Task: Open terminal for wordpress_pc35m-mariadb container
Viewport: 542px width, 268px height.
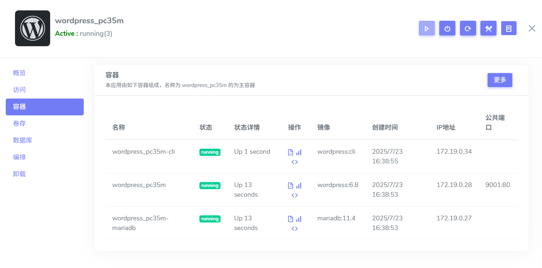Action: point(294,228)
